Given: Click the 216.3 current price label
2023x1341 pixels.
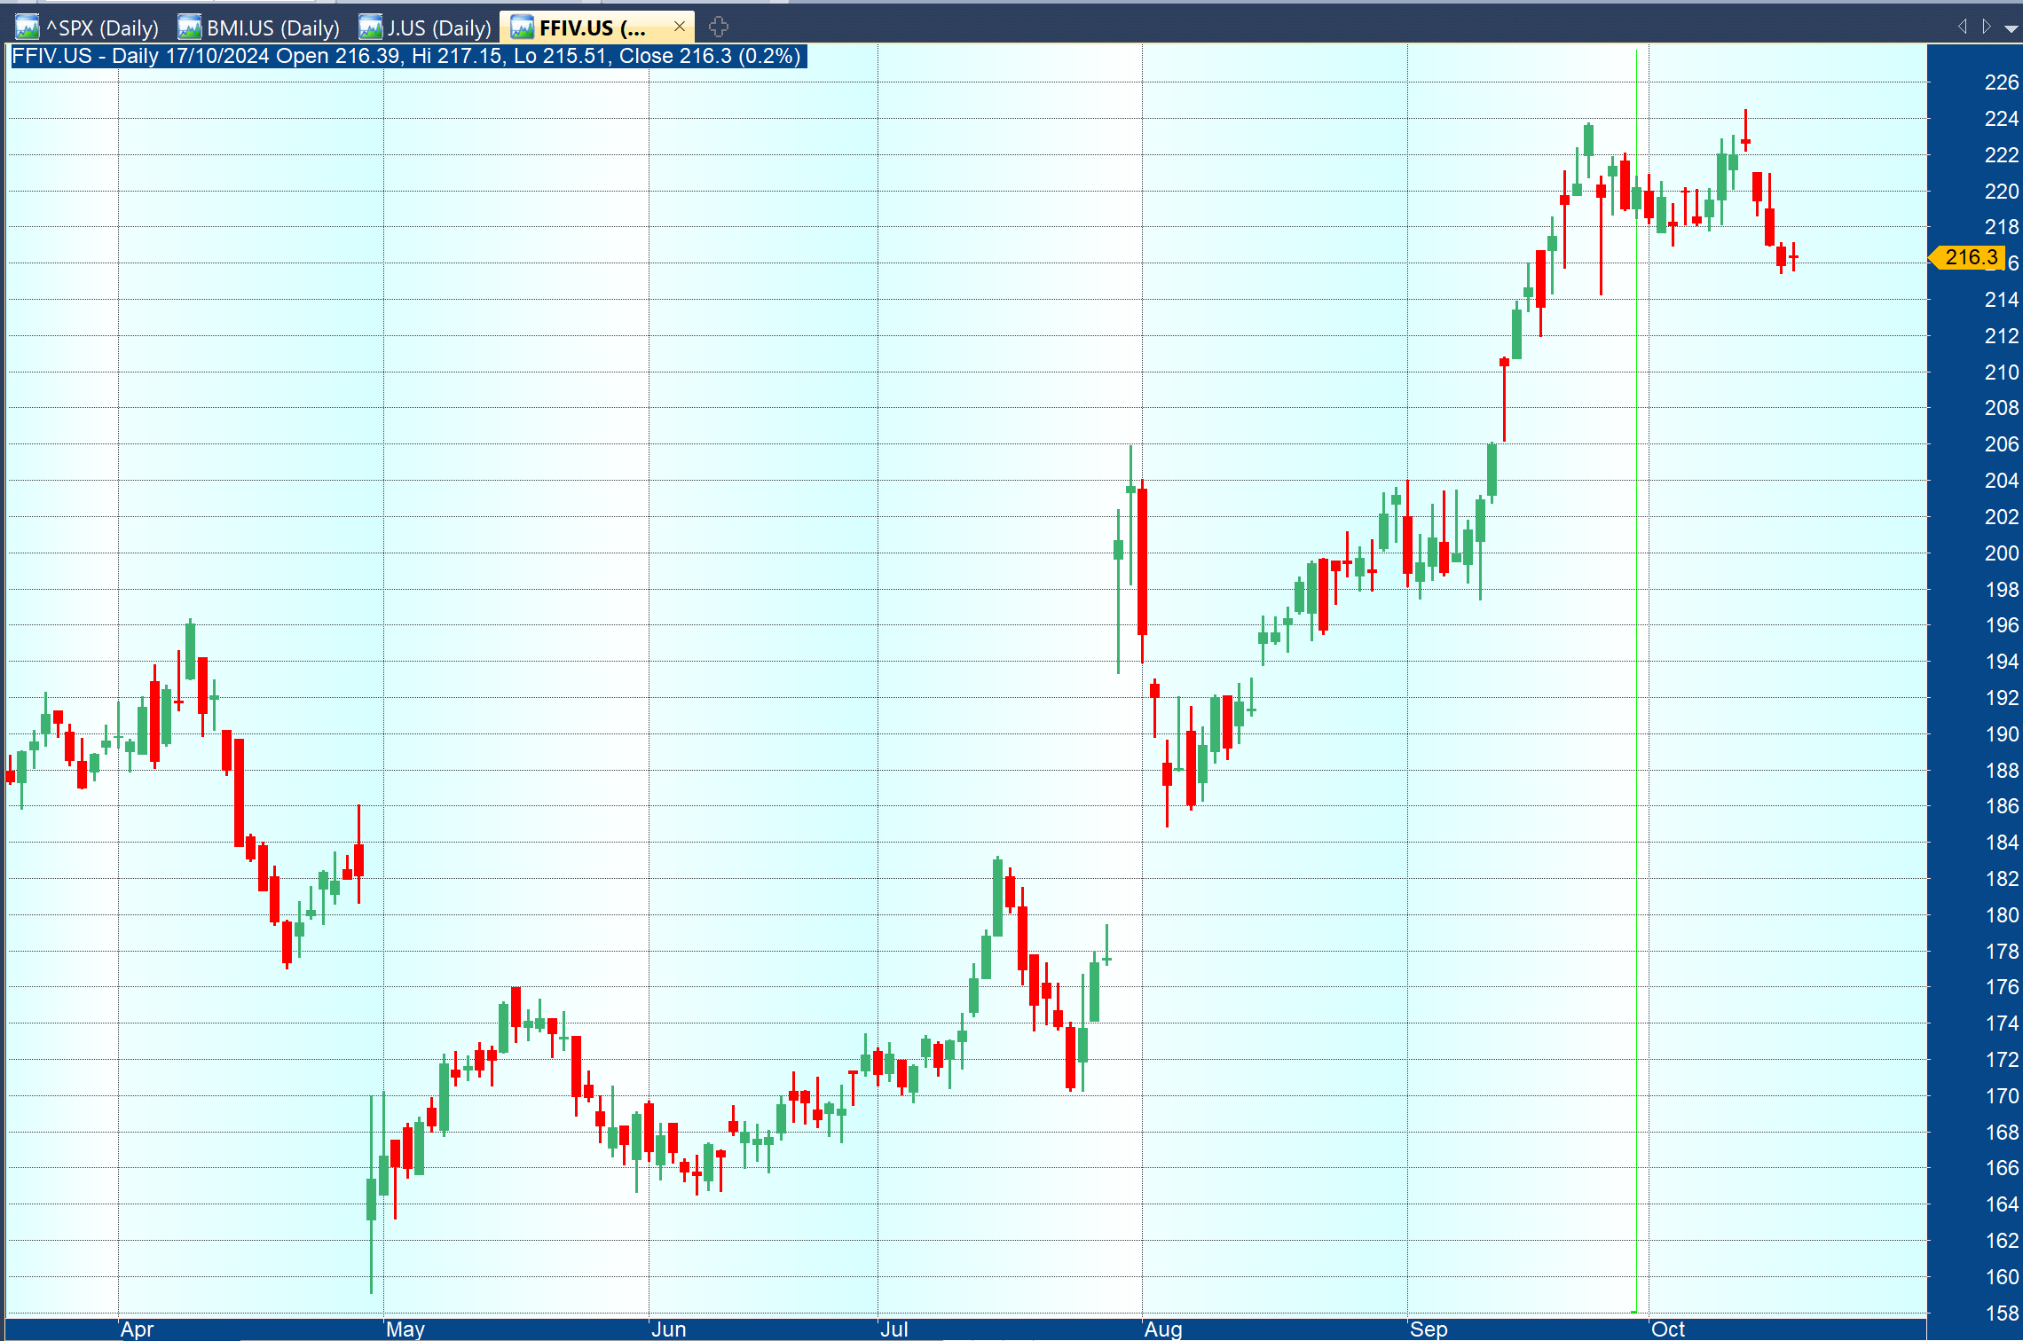Looking at the screenshot, I should [x=1967, y=257].
